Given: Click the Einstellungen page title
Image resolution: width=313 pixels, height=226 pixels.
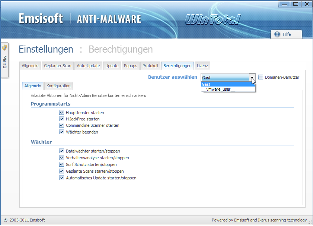Looking at the screenshot, I should [46, 49].
